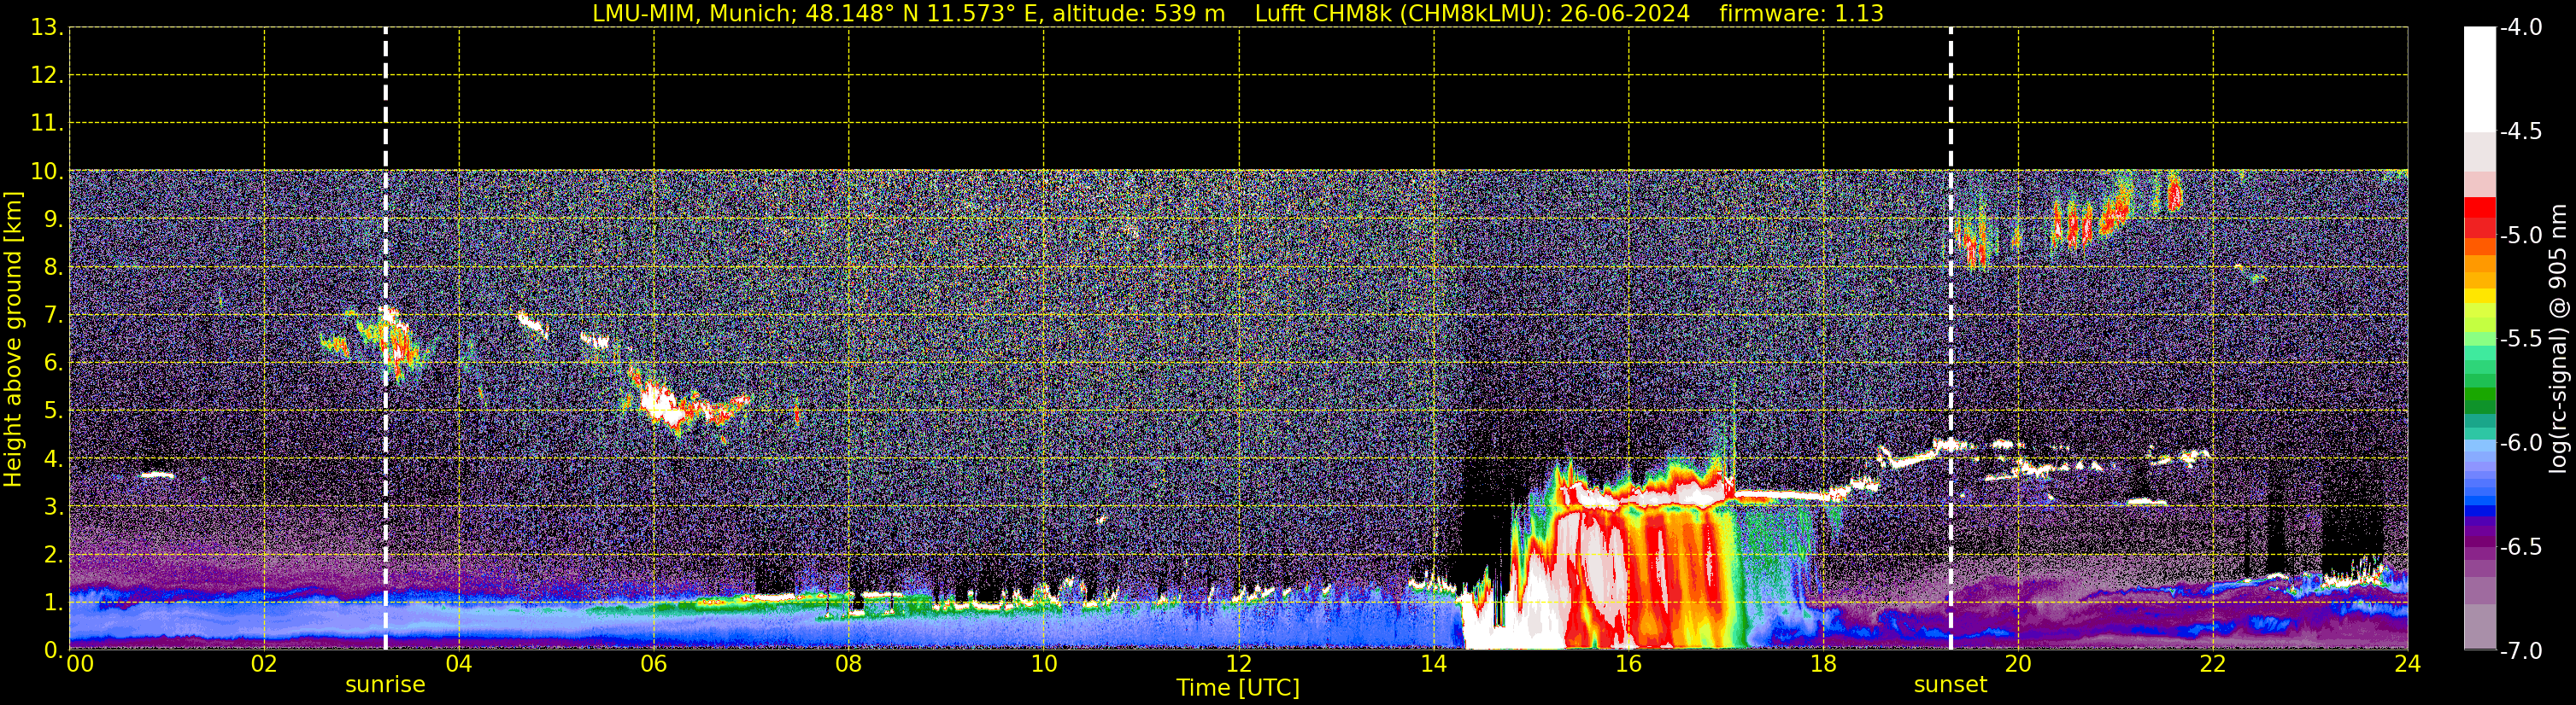2576x705 pixels.
Task: Click the "sunrise" label below the time axis
Action: point(385,685)
